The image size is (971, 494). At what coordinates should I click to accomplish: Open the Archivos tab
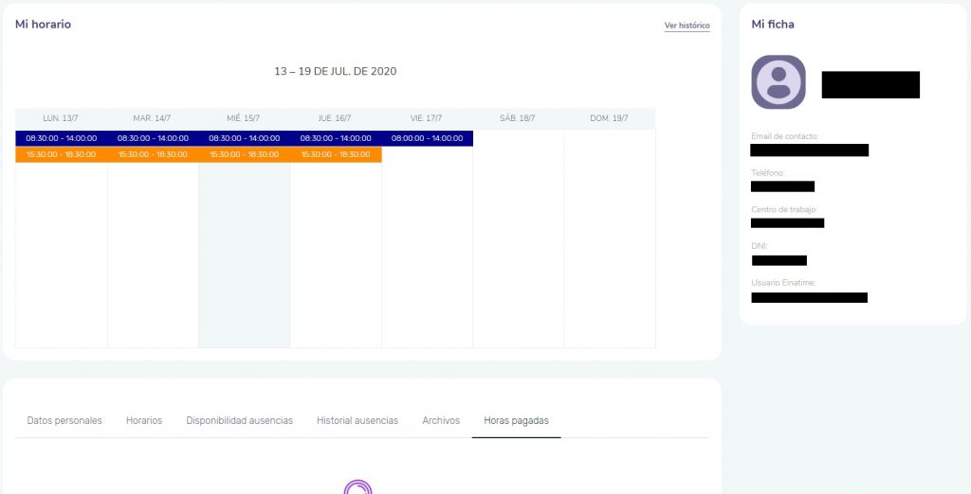click(x=441, y=420)
